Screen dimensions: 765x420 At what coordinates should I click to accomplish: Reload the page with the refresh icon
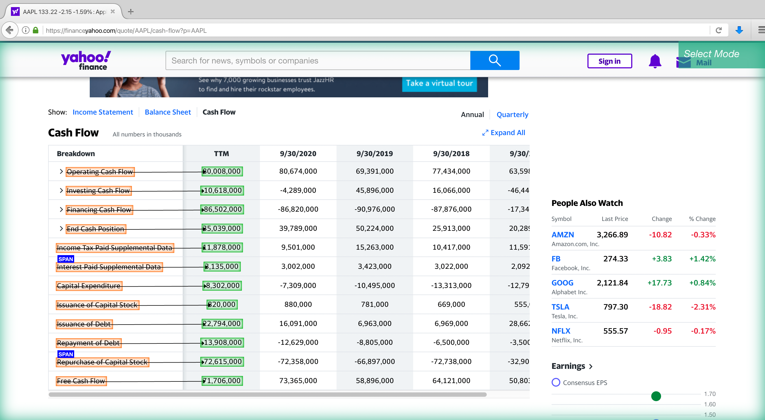718,30
